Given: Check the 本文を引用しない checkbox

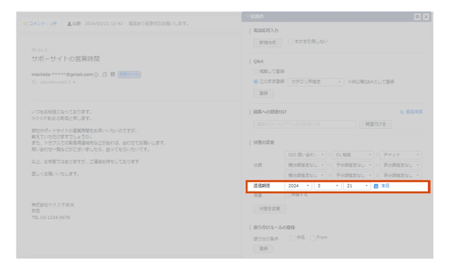Looking at the screenshot, I should click(291, 42).
